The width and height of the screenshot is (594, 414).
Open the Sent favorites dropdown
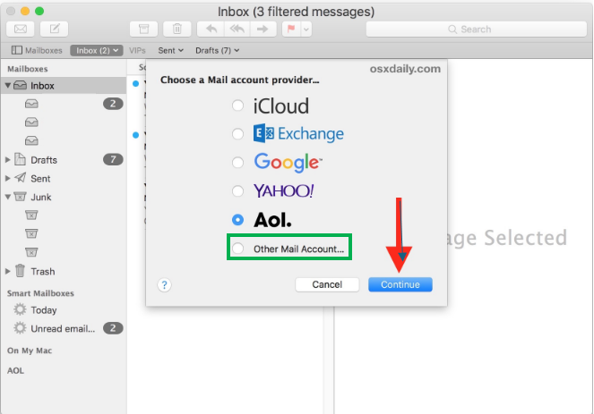[170, 50]
